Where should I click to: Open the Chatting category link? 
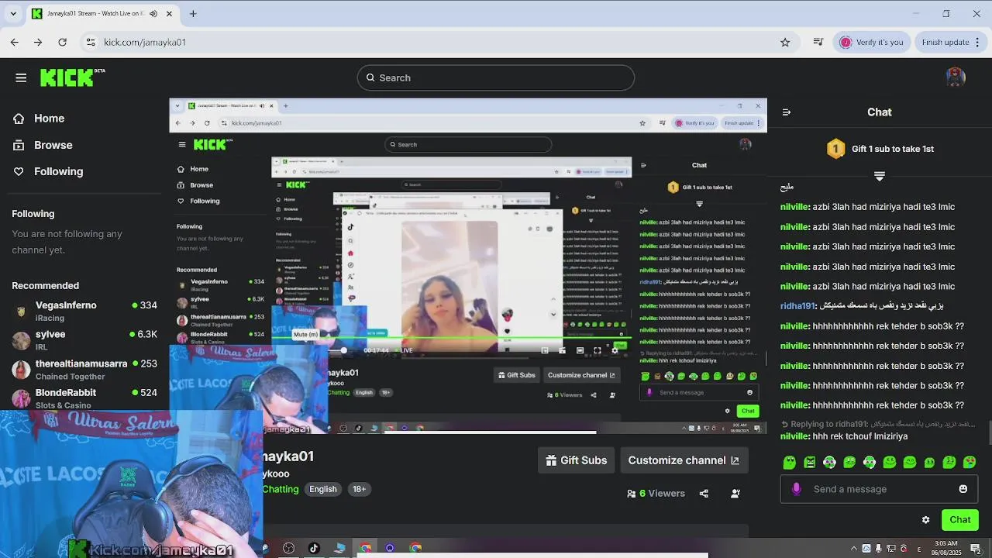[281, 489]
